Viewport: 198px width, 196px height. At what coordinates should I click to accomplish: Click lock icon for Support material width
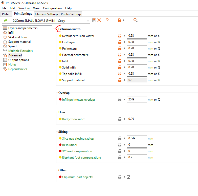(x=120, y=80)
